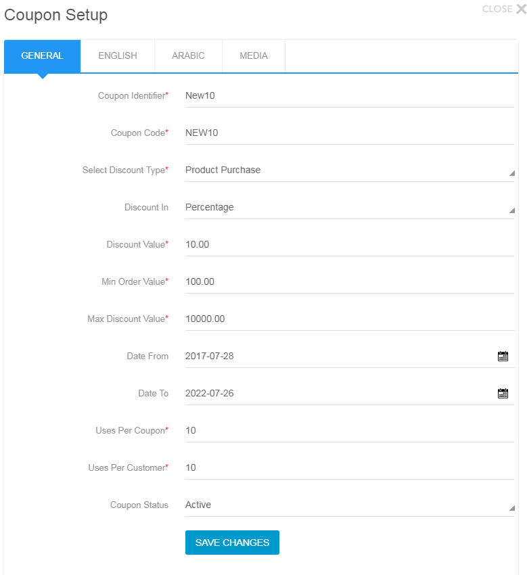The height and width of the screenshot is (575, 527).
Task: Close the Coupon Setup dialog
Action: click(504, 9)
